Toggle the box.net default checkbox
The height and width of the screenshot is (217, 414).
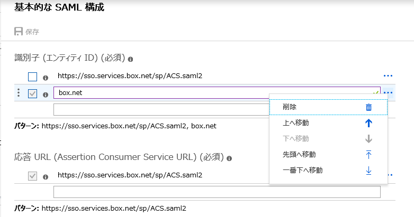[32, 93]
